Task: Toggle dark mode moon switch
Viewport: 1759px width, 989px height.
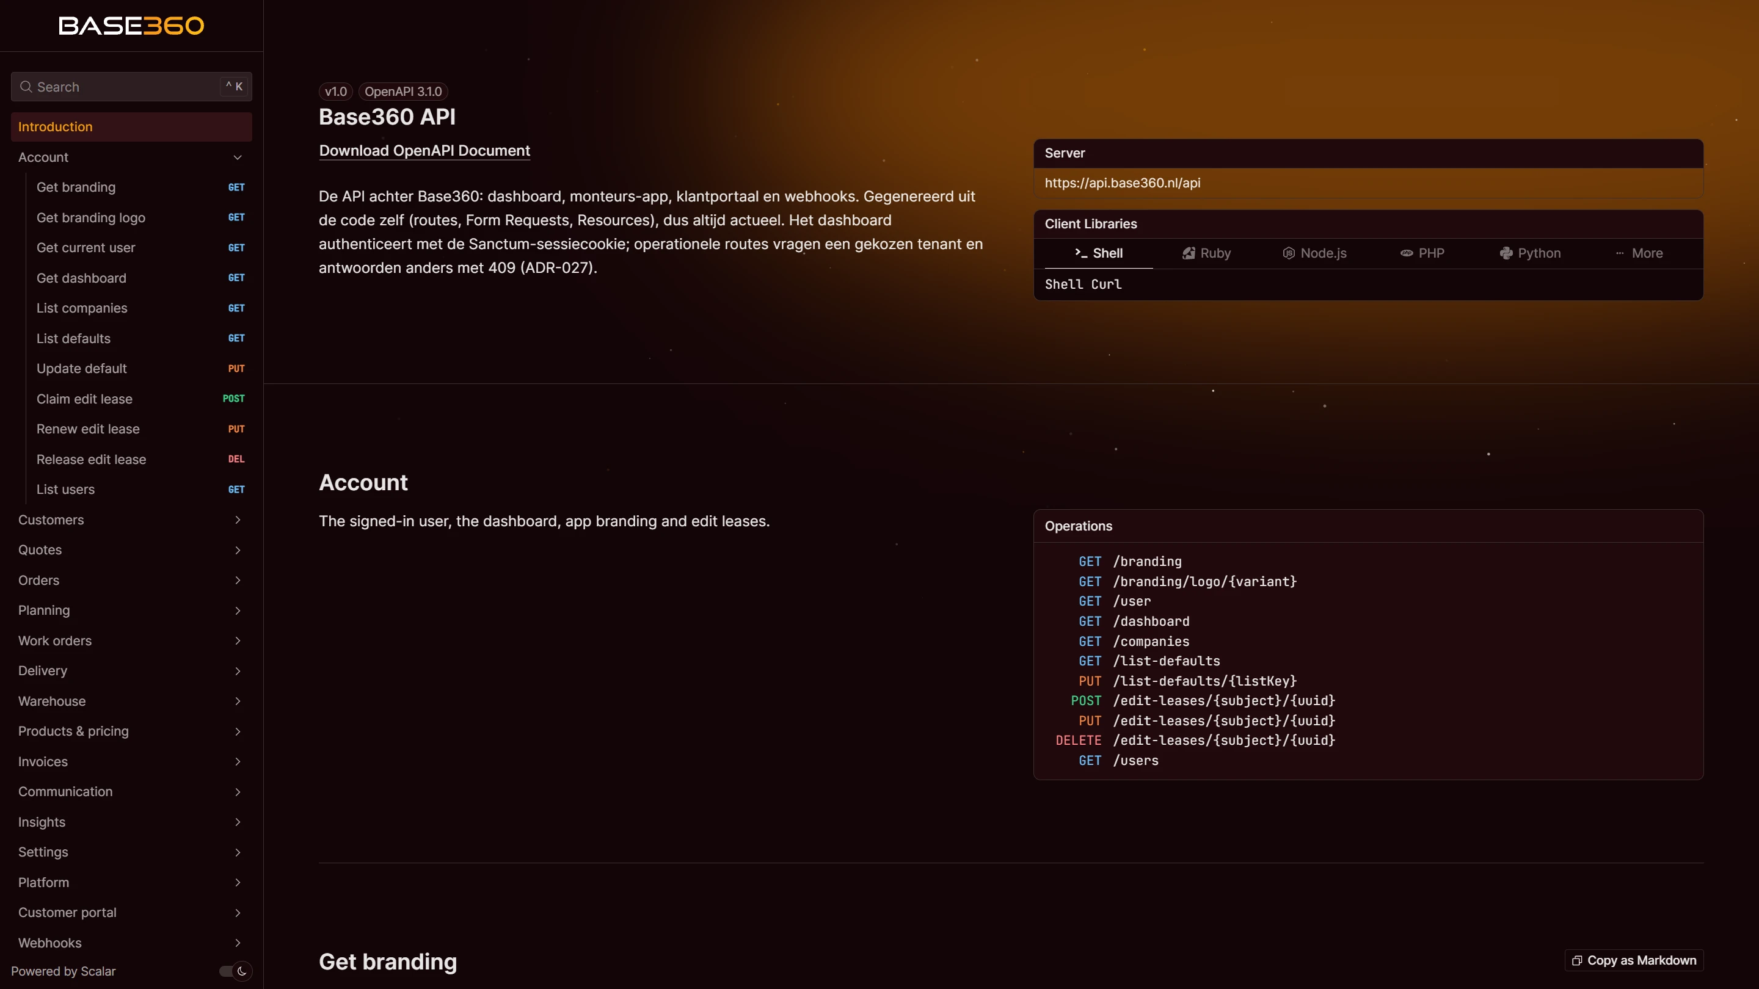Action: (236, 971)
